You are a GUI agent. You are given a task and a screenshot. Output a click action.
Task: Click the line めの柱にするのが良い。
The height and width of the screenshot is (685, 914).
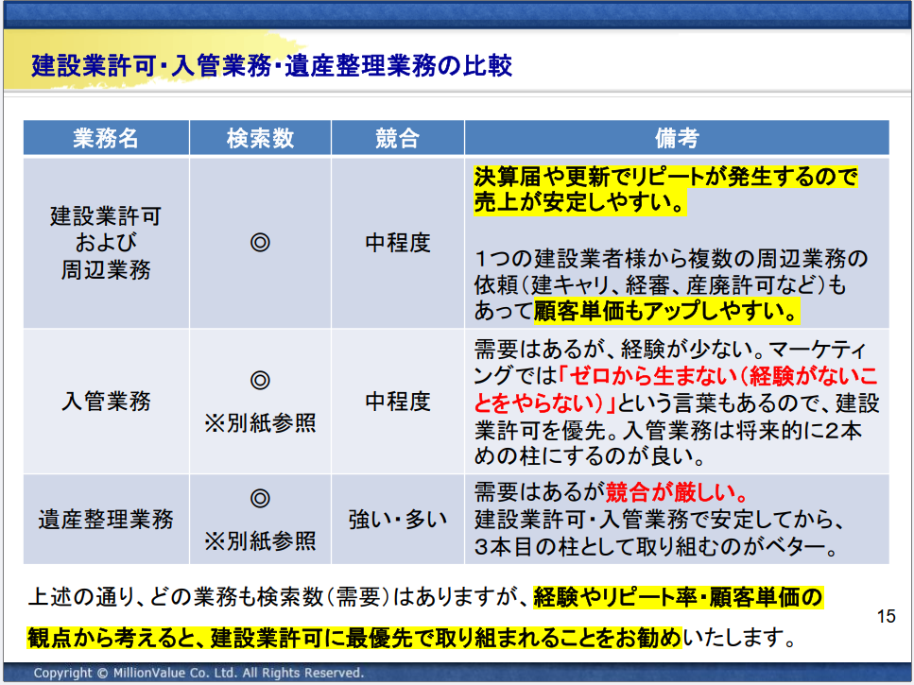[591, 456]
